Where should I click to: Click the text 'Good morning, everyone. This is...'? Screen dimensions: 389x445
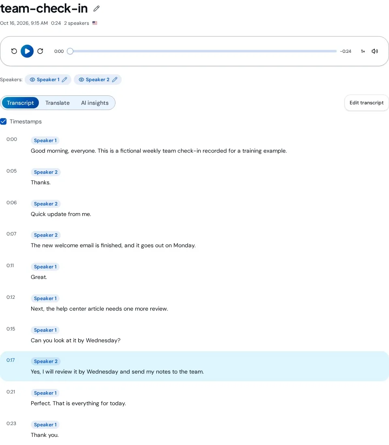coord(159,151)
